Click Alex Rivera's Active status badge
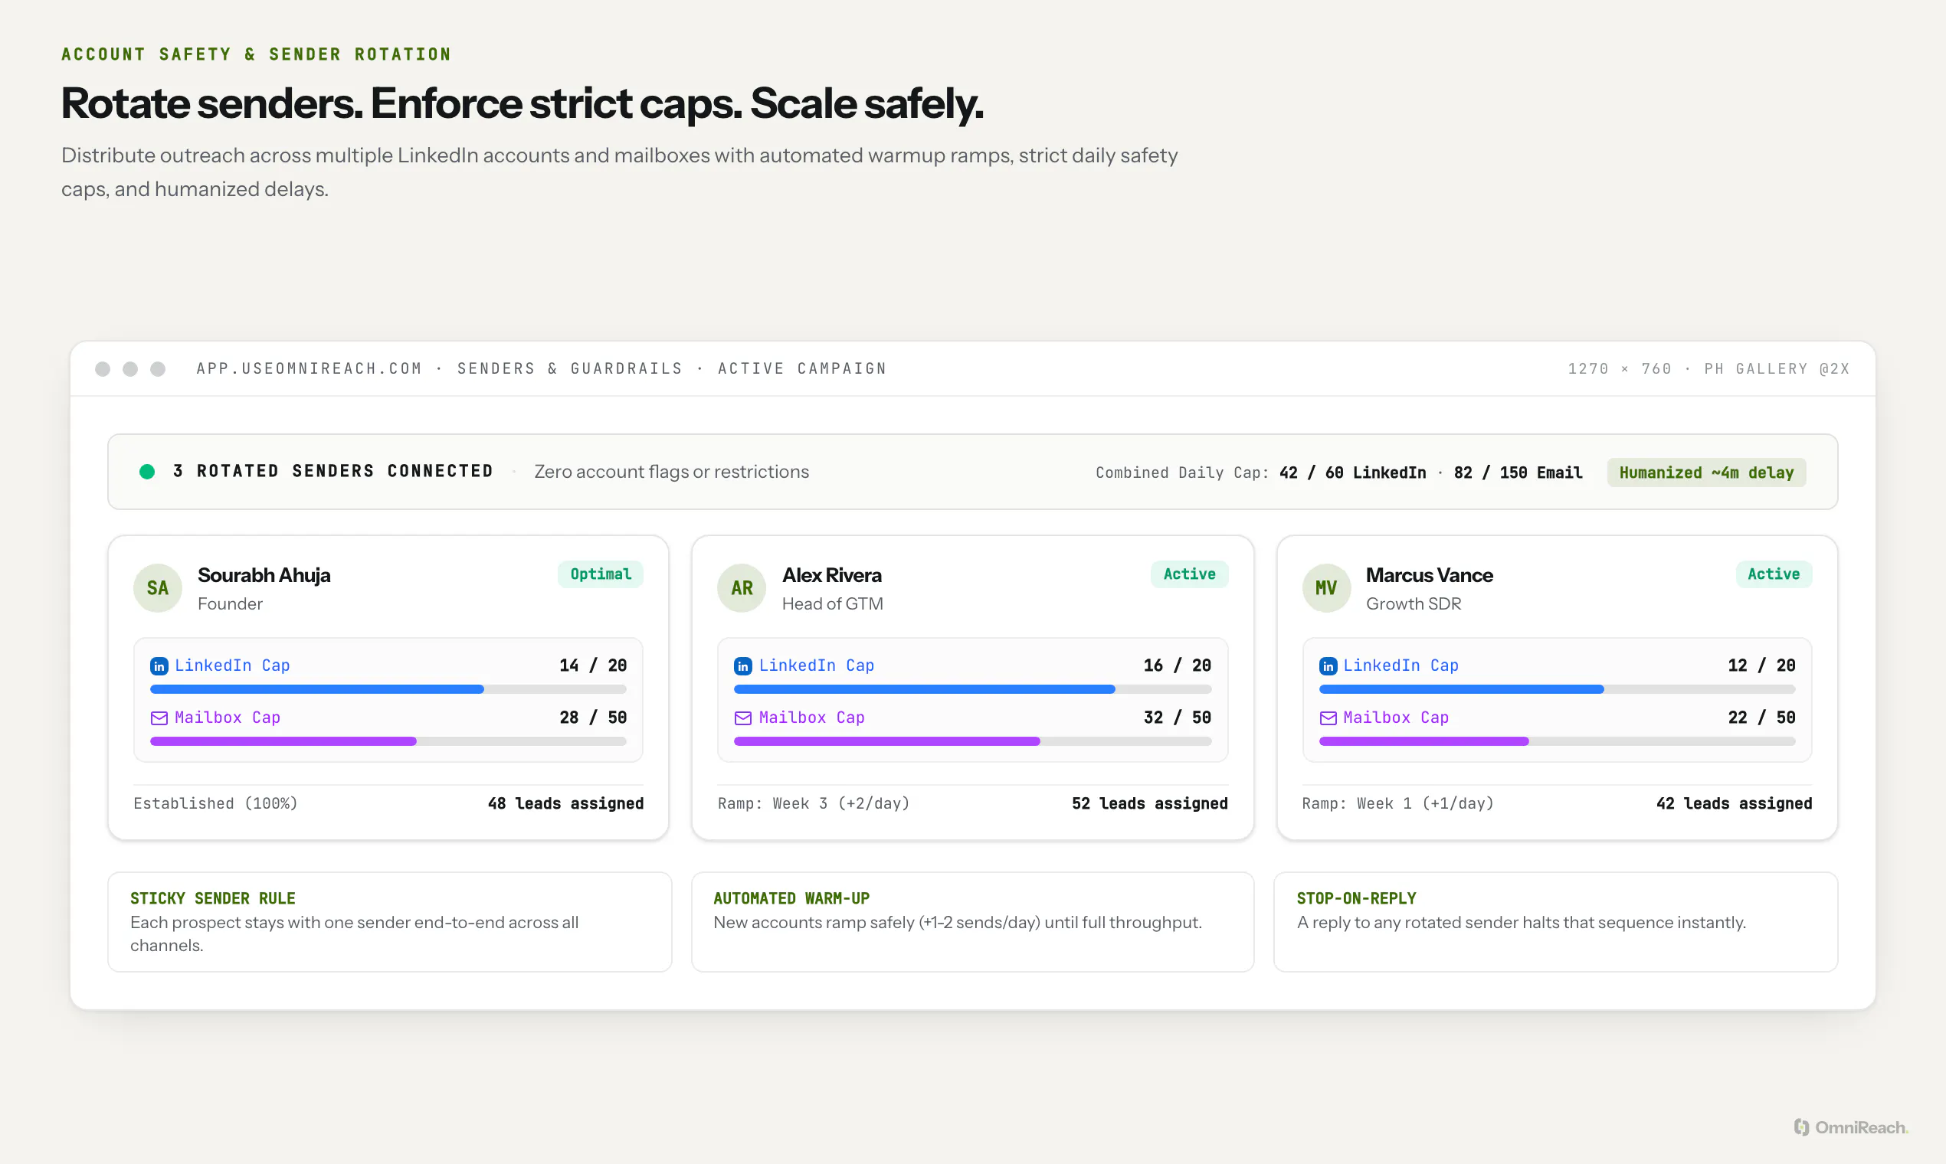Screen dimensions: 1946x1164 click(x=1189, y=574)
